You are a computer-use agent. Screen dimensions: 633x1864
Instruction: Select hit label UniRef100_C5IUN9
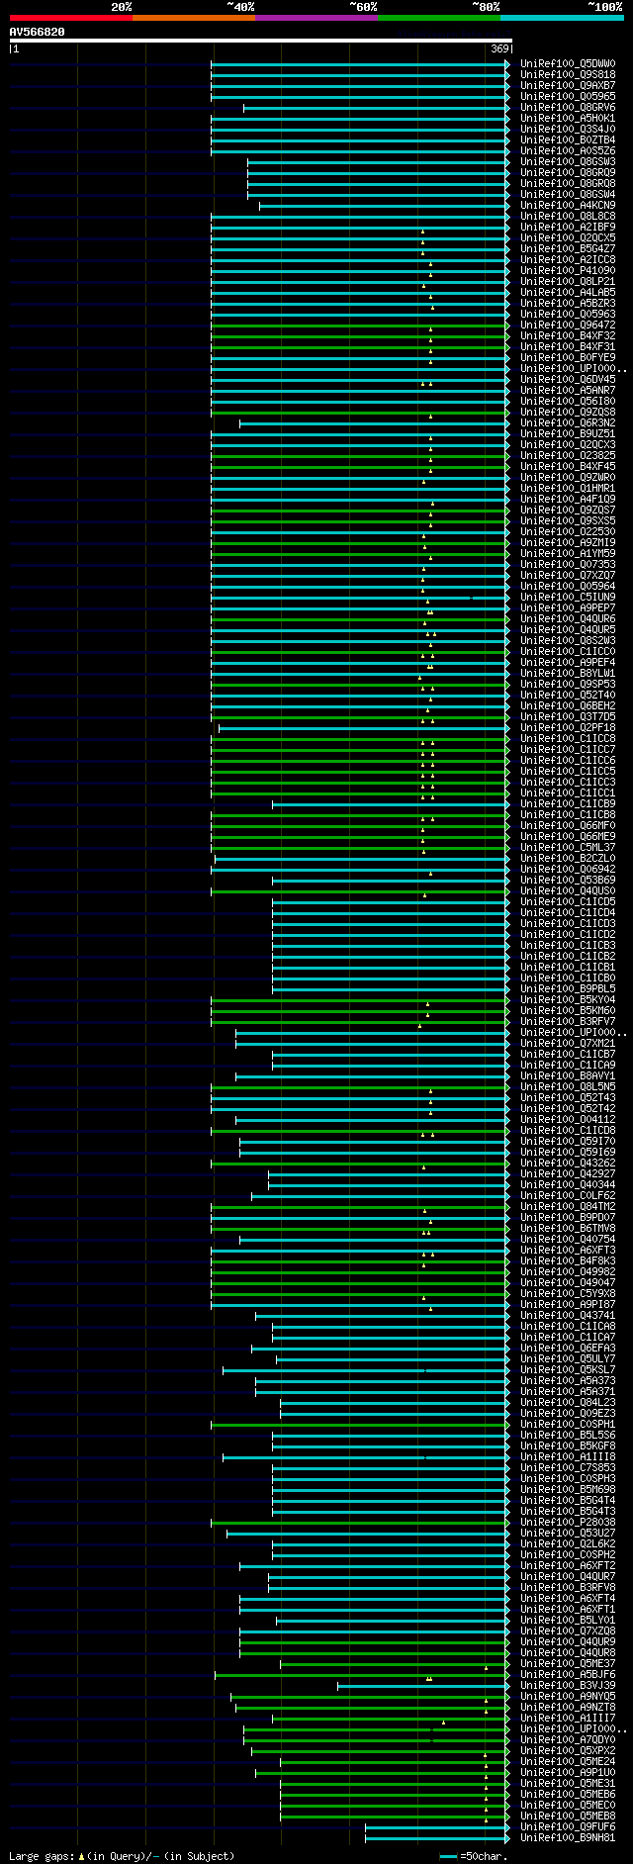point(568,597)
